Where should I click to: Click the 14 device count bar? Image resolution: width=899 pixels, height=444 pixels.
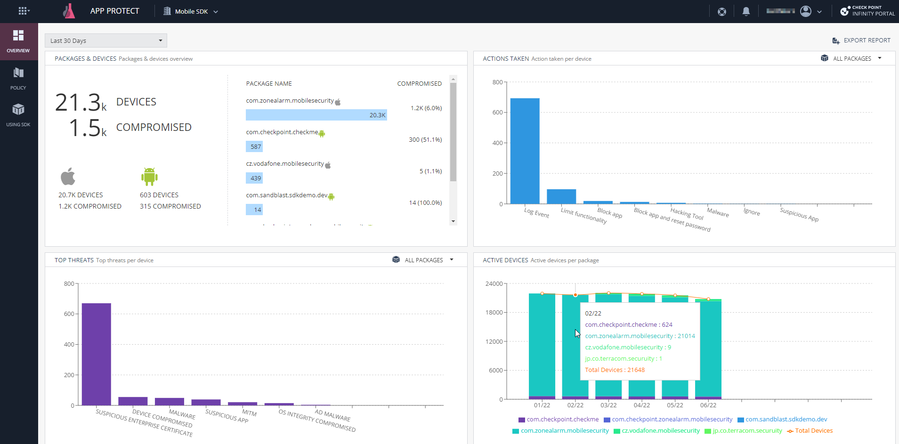coord(254,210)
